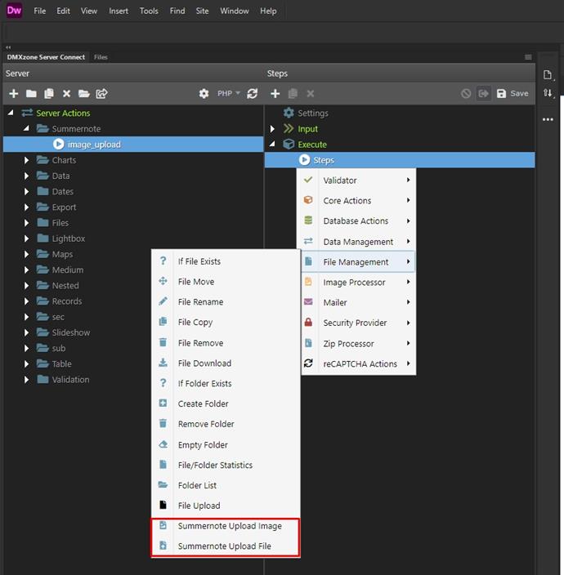The image size is (564, 575).
Task: Open the settings gear next to PHP
Action: pyautogui.click(x=204, y=93)
